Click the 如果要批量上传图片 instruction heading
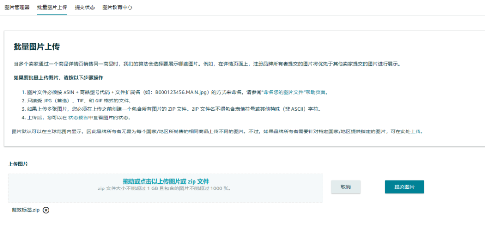 (59, 78)
